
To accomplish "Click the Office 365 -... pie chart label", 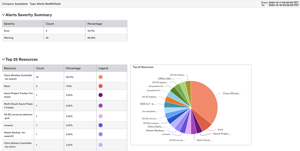I will click(166, 79).
